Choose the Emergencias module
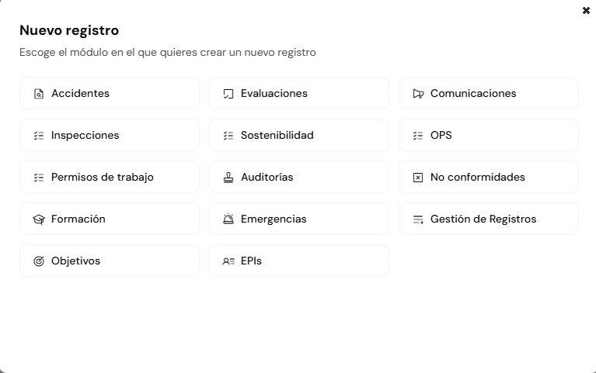 point(298,219)
